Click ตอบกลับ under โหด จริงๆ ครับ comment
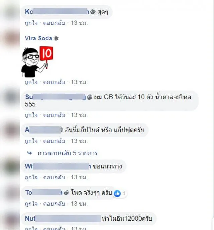The height and width of the screenshot is (230, 214). coord(54,204)
